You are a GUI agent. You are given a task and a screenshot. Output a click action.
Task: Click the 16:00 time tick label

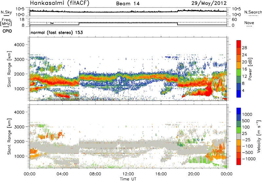[161, 174]
